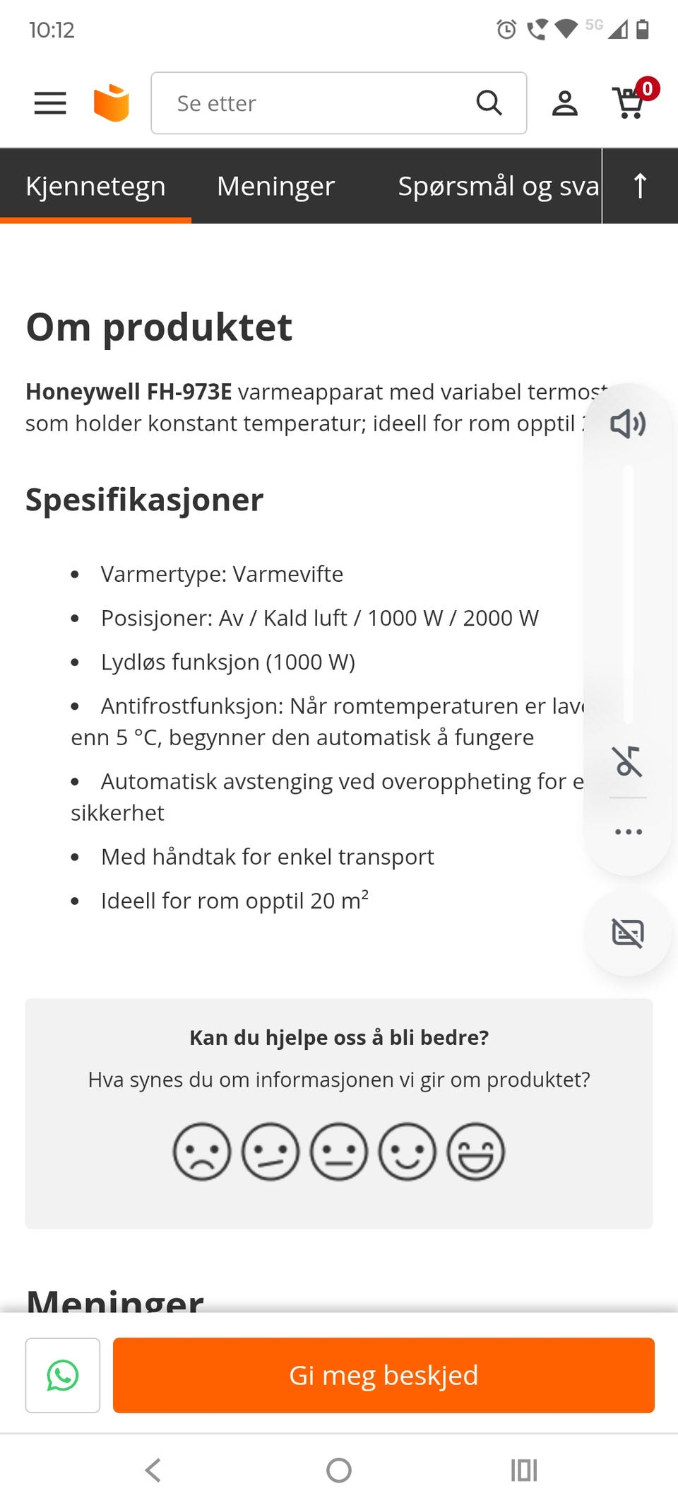Toggle the media mute icon
678x1508 pixels.
(628, 761)
